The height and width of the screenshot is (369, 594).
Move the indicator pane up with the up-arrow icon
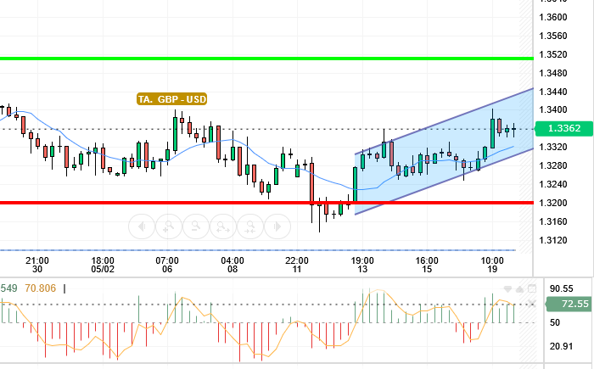[519, 289]
